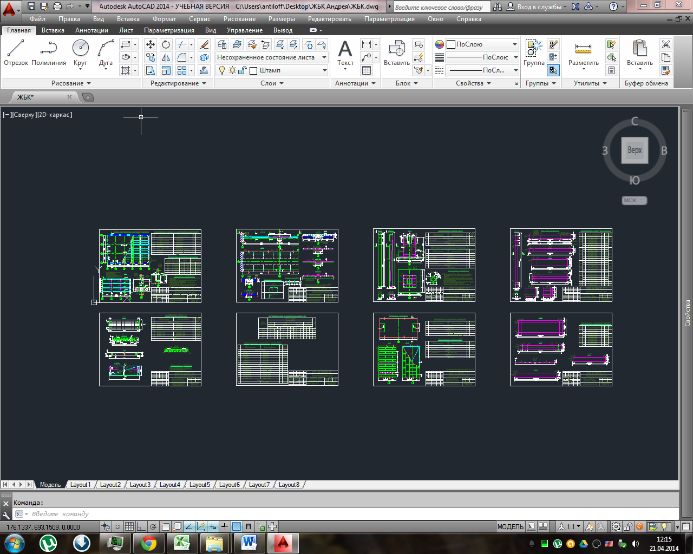Viewport: 693px width, 554px height.
Task: Click the Cut scissors icon
Action: click(x=666, y=44)
